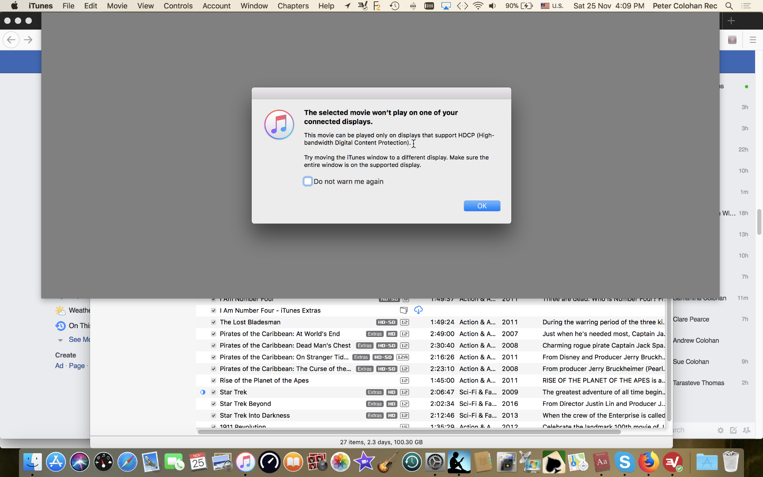Open FaceTime from the Dock

174,462
